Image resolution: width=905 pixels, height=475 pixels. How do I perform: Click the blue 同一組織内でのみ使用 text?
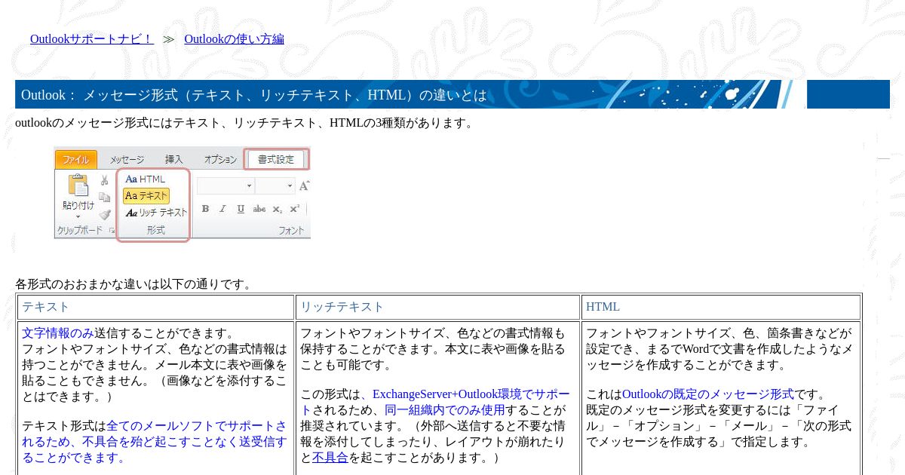[x=445, y=411]
